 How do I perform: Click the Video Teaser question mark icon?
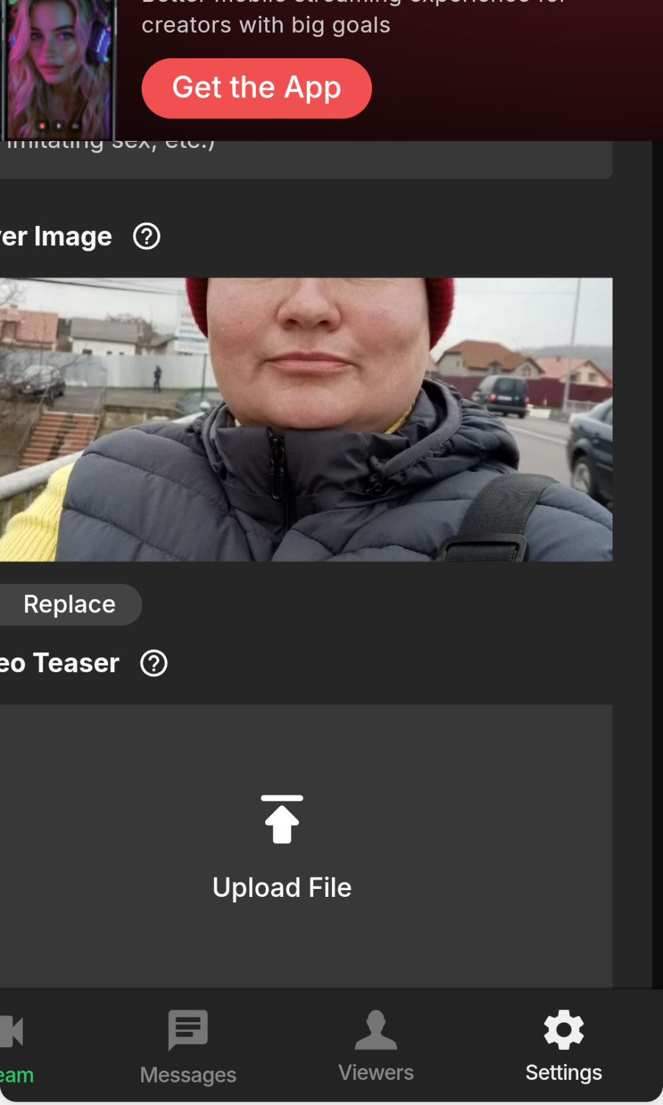[x=154, y=664]
